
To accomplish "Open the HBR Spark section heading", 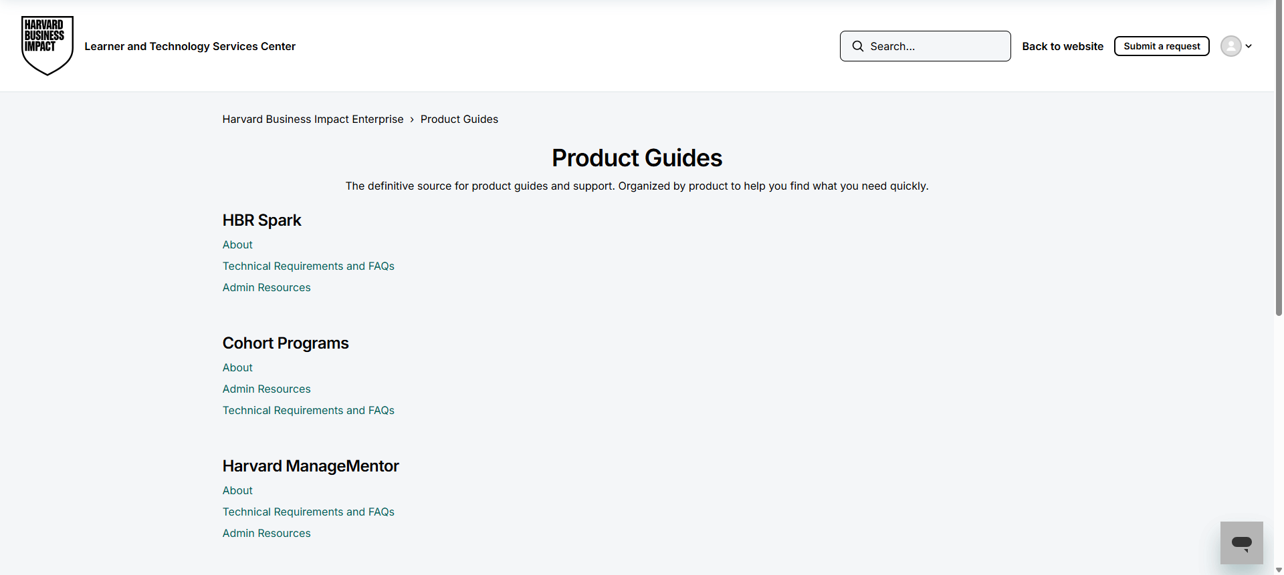I will pos(261,220).
